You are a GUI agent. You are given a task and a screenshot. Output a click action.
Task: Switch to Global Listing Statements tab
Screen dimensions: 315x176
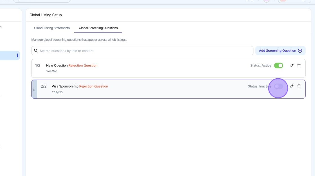52,28
